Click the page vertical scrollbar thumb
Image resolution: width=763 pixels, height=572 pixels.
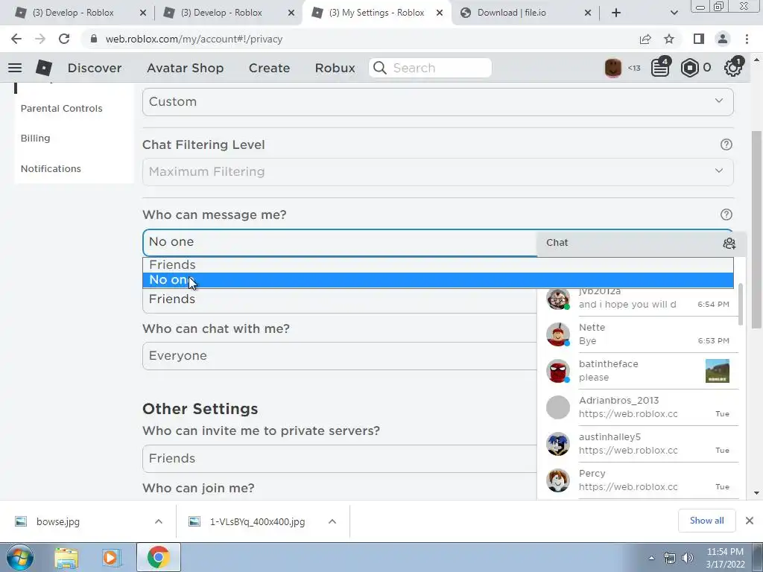point(756,229)
